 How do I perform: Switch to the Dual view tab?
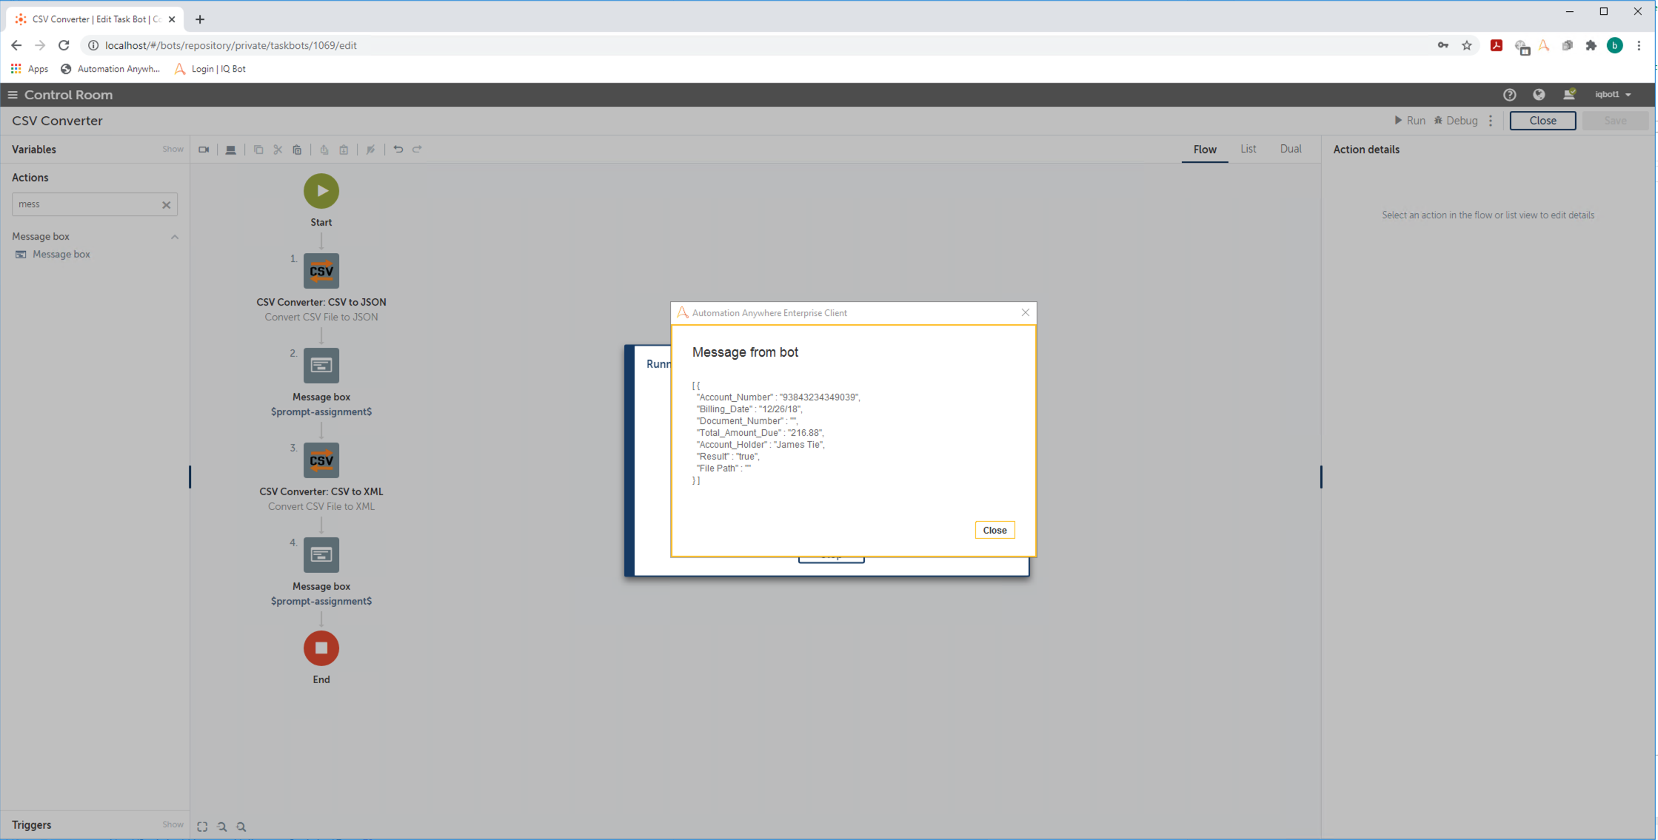click(x=1290, y=149)
